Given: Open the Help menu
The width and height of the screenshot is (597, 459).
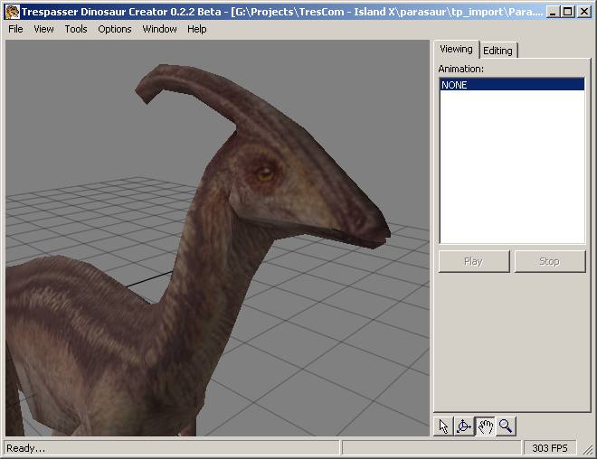Looking at the screenshot, I should (197, 29).
